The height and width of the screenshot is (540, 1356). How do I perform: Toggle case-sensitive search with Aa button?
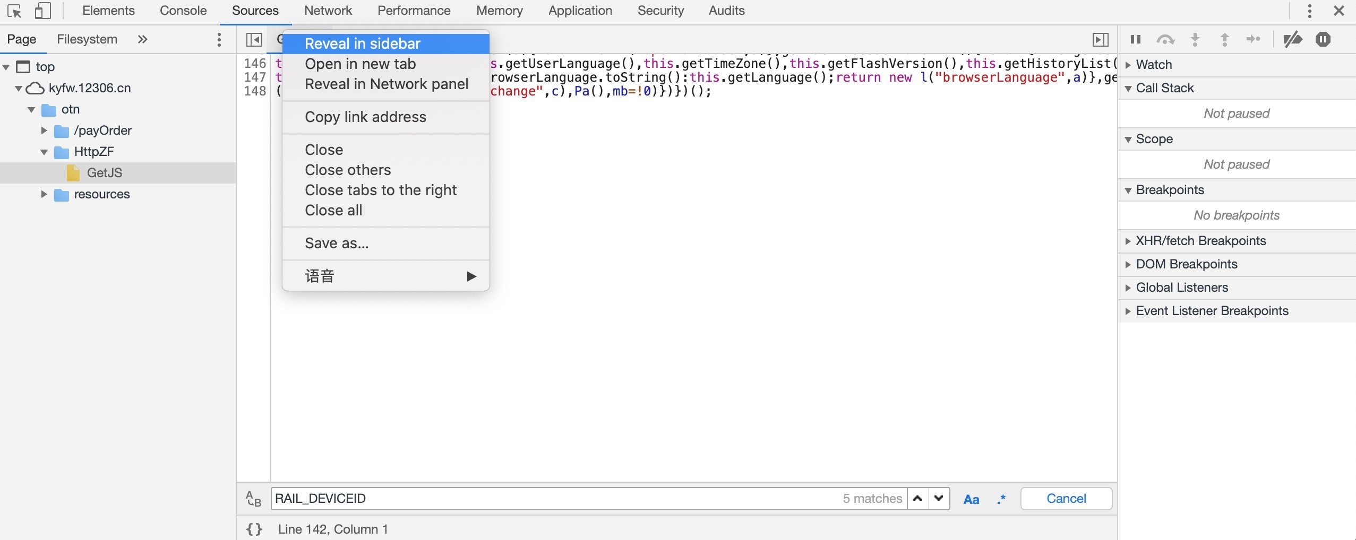pyautogui.click(x=971, y=499)
